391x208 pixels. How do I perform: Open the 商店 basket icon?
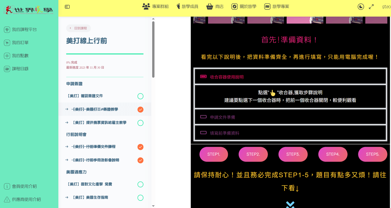pyautogui.click(x=210, y=6)
